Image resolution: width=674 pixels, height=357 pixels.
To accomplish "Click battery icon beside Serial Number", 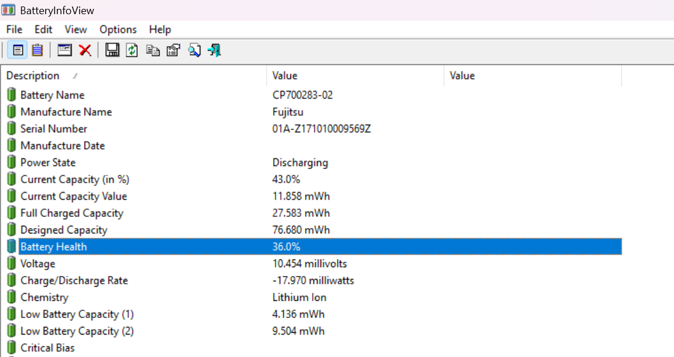I will (12, 128).
